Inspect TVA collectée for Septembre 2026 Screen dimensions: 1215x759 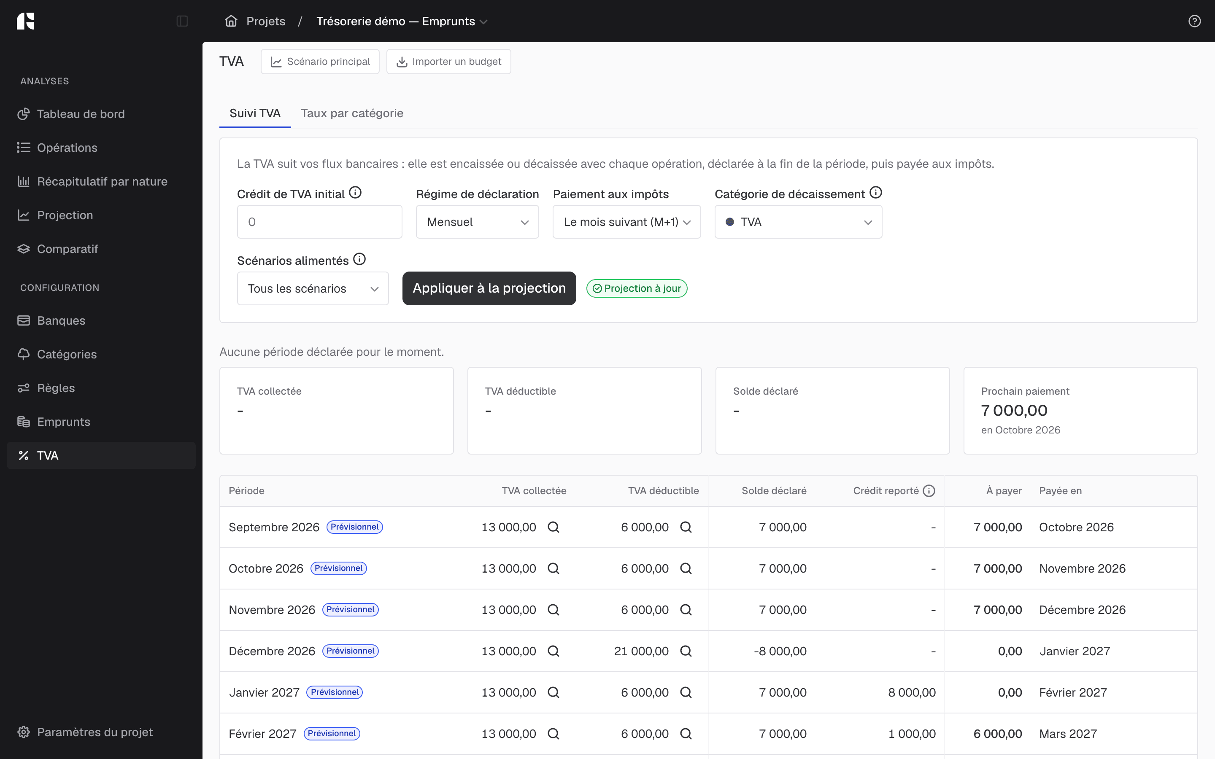[x=553, y=527]
